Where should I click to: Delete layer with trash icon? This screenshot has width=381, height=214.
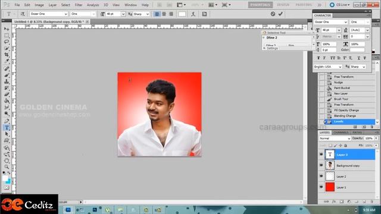pyautogui.click(x=371, y=202)
